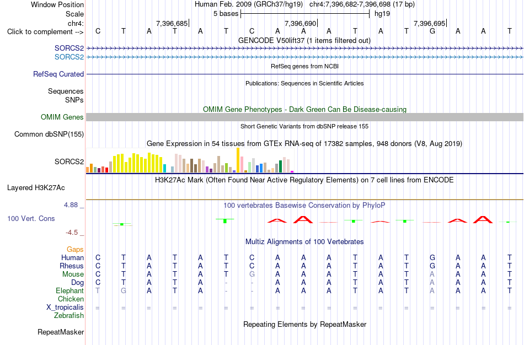The height and width of the screenshot is (345, 524).
Task: Click the 'Sequences' track label
Action: [66, 91]
